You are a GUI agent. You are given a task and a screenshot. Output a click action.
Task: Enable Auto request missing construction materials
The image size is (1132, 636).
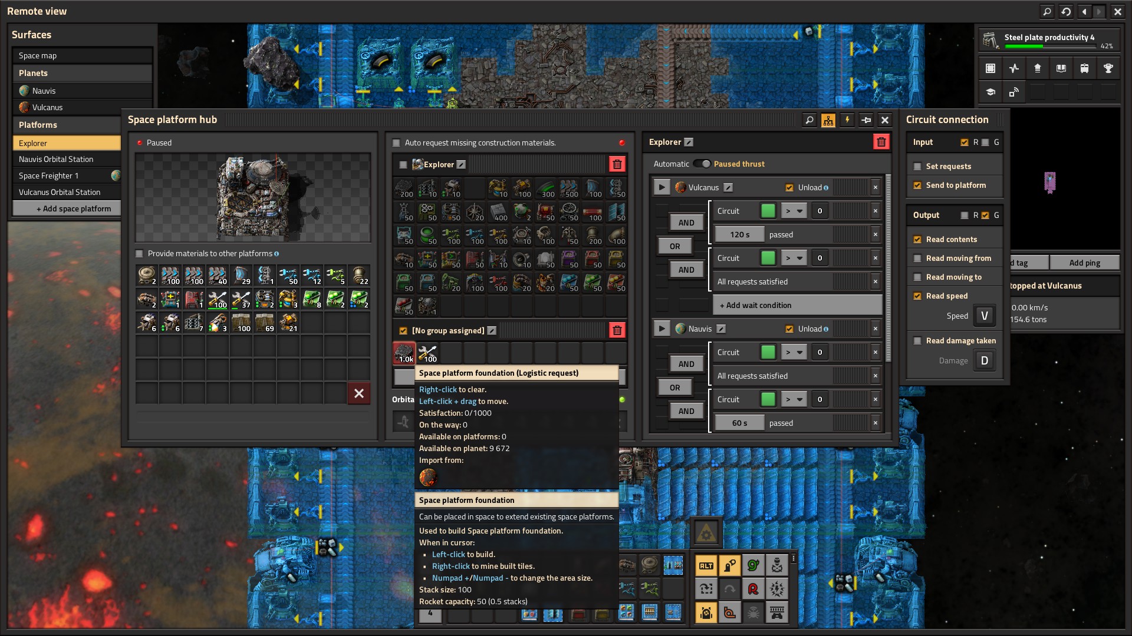coord(396,143)
